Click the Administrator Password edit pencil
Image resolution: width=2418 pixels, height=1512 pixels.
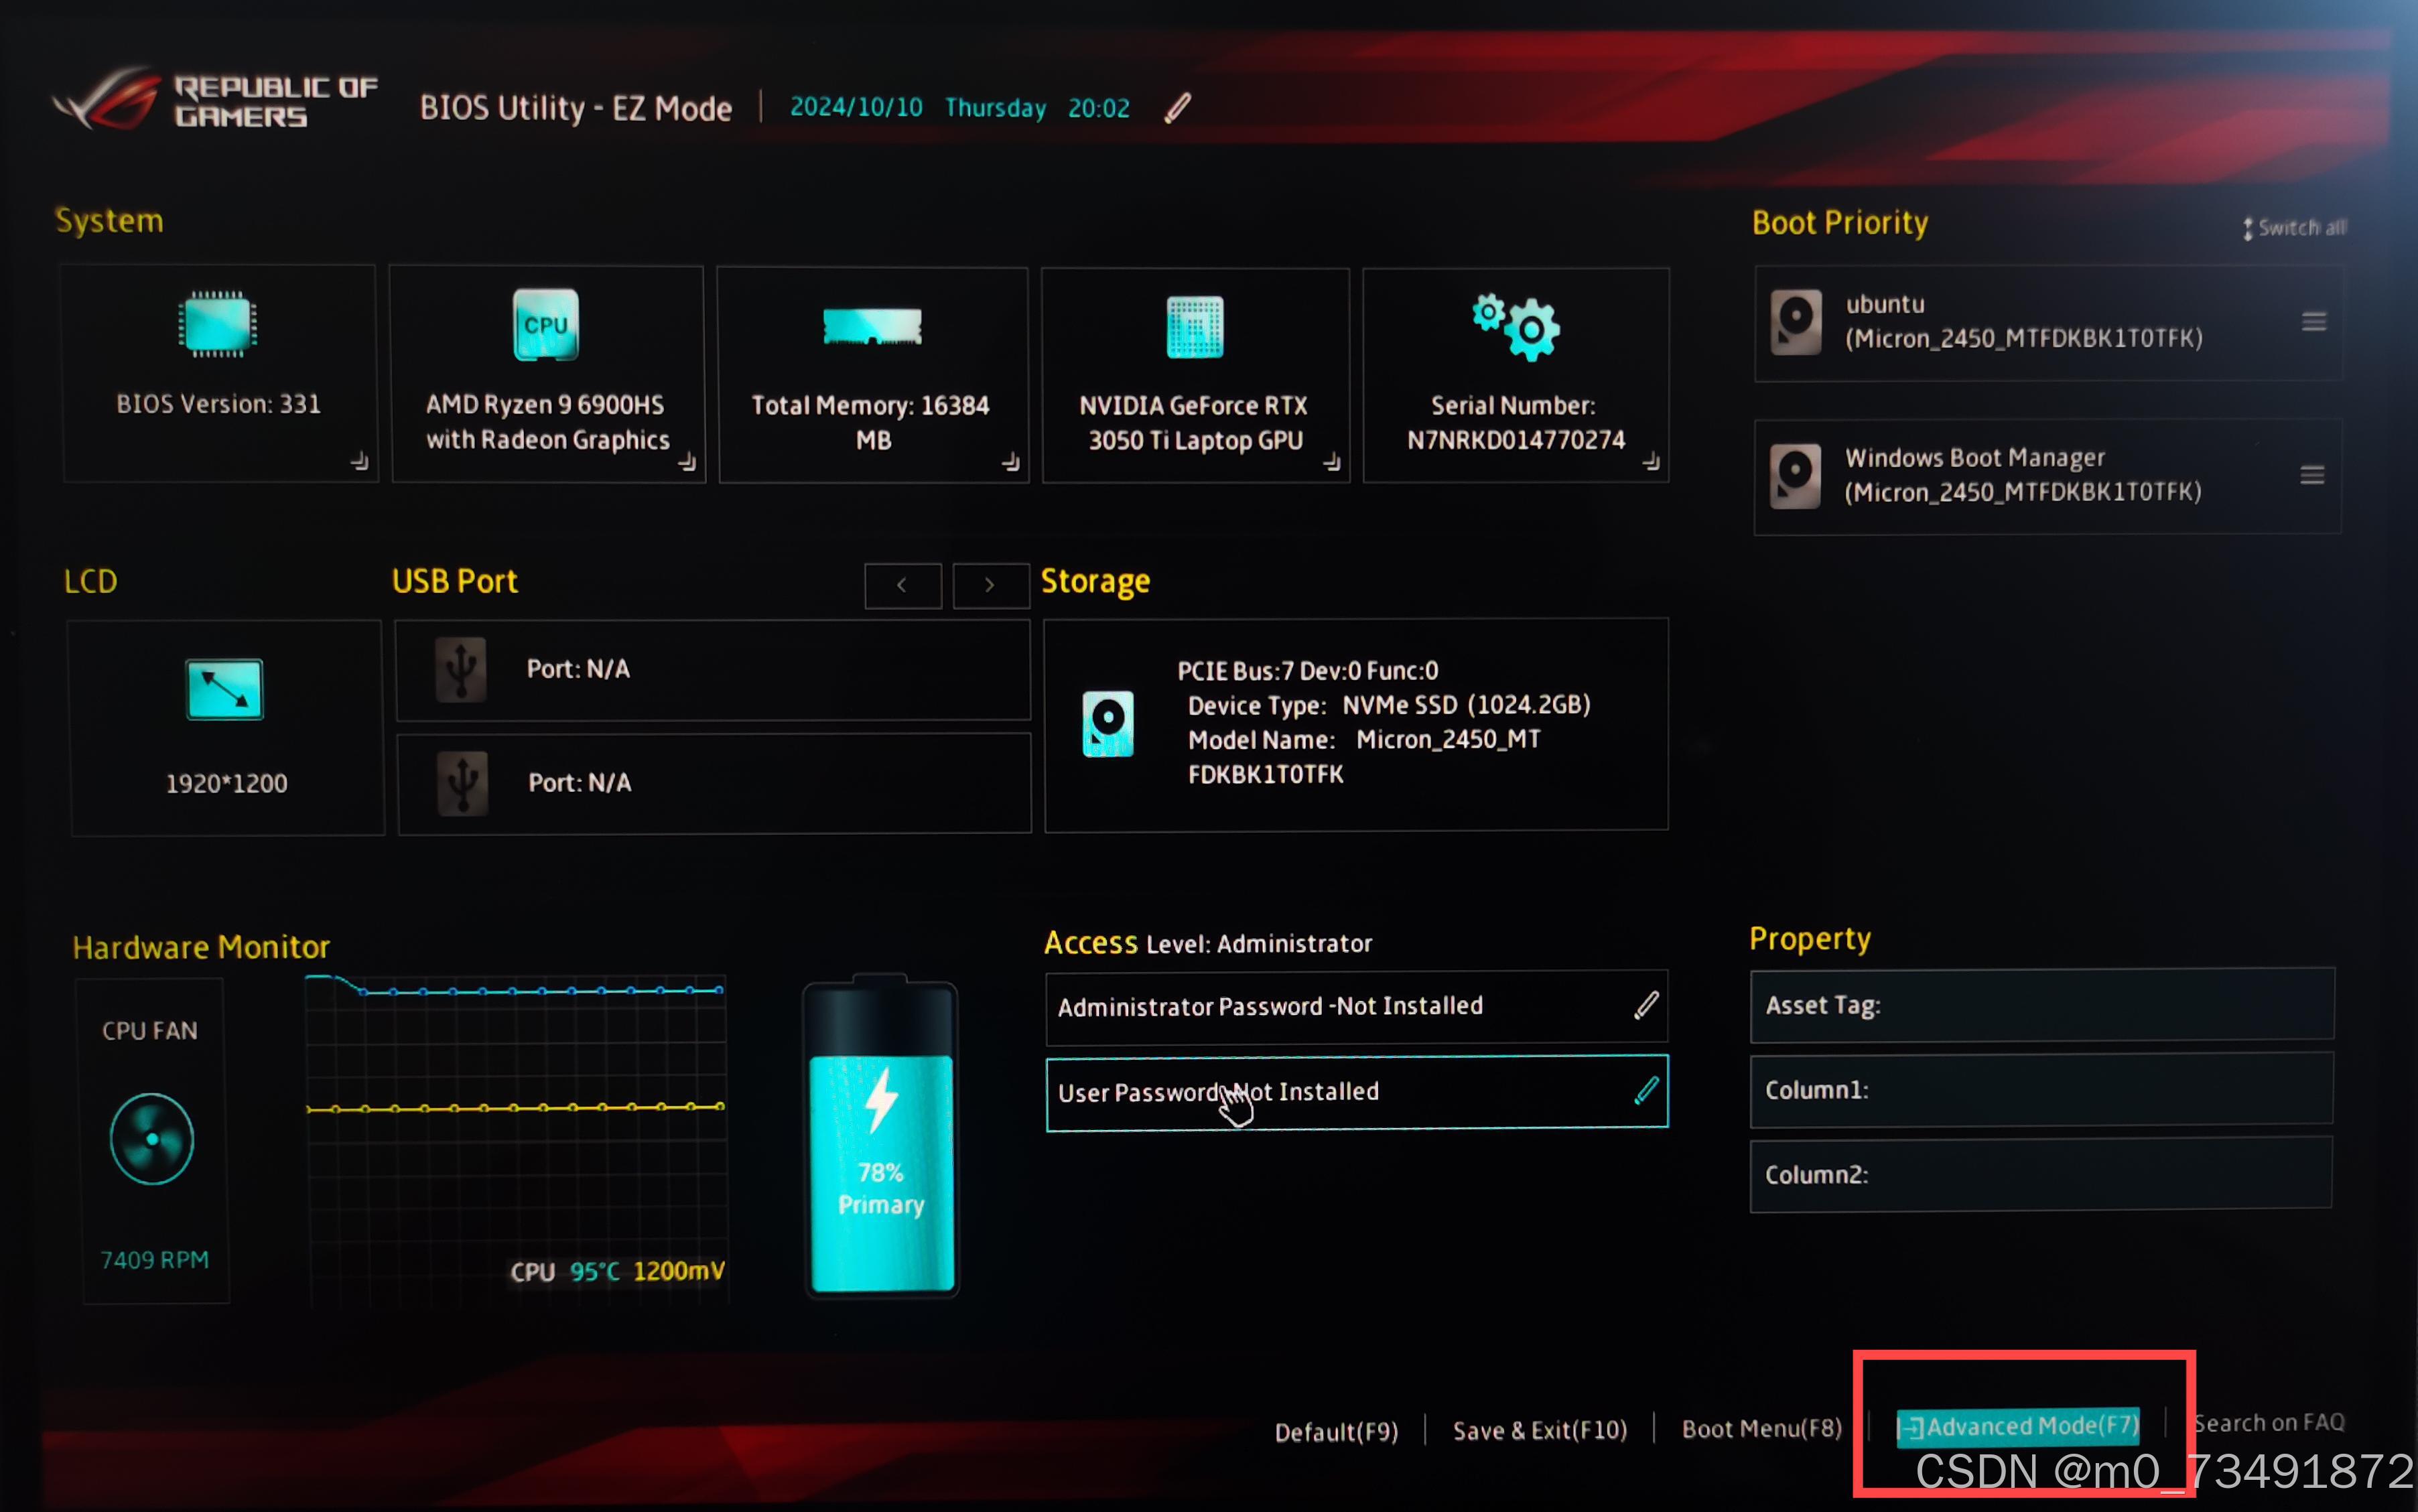pos(1646,1005)
